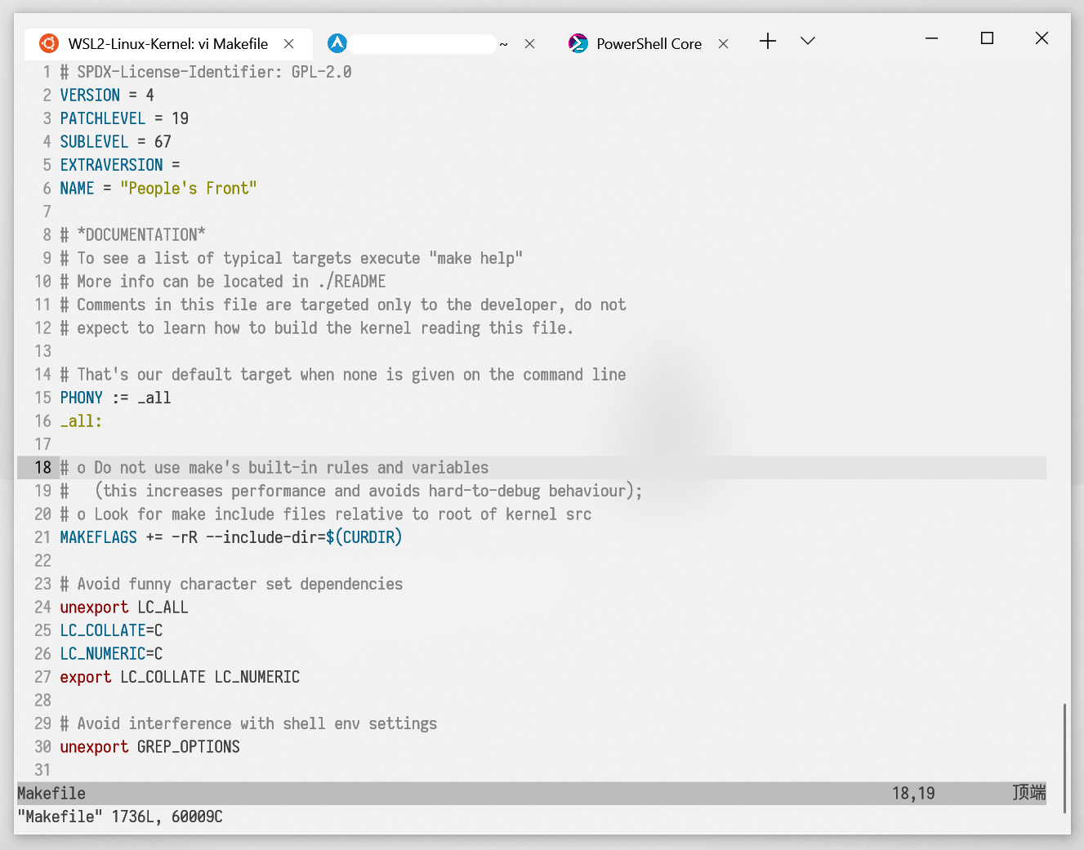Click the "Makefile" 1736L, 60009C message

tap(120, 817)
